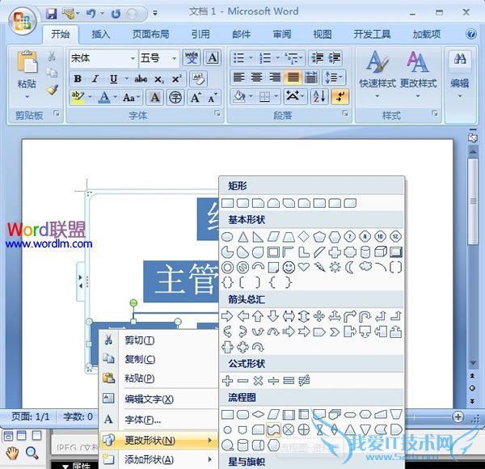This screenshot has width=485, height=469.
Task: Apply subscript formatting
Action: tap(158, 79)
